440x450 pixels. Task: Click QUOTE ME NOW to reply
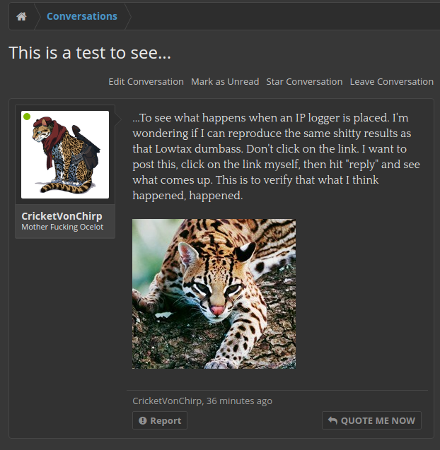[x=371, y=420]
